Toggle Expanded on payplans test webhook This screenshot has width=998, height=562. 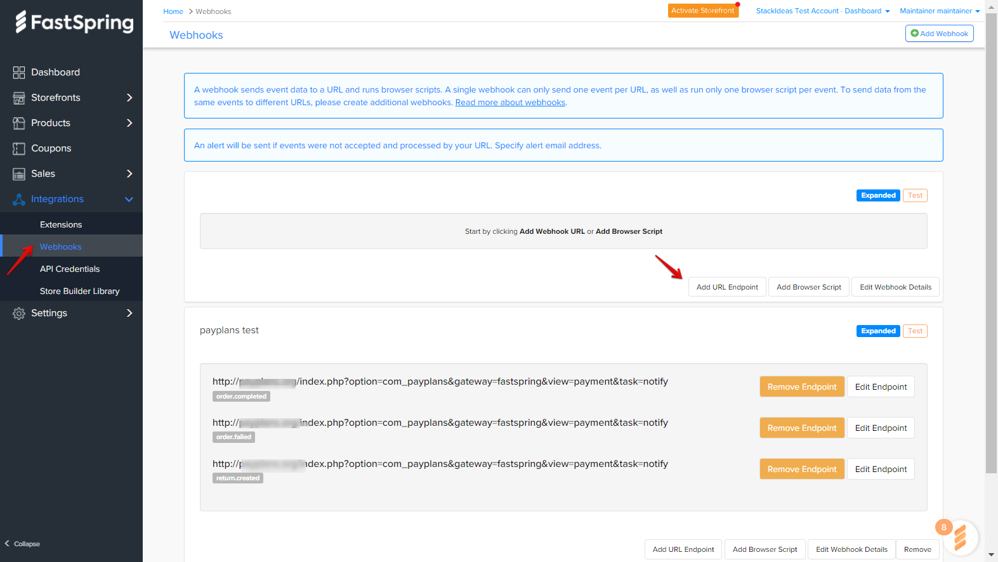(878, 331)
